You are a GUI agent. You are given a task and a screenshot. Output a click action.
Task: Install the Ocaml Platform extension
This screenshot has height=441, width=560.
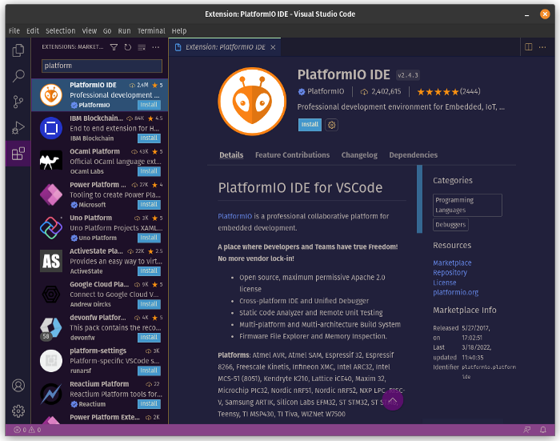tap(149, 171)
